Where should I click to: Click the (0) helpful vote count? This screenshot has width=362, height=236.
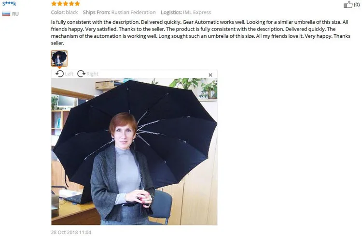357,5
